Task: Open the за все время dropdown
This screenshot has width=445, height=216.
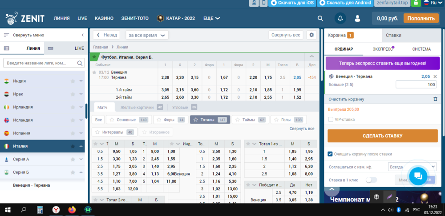Action: tap(147, 35)
